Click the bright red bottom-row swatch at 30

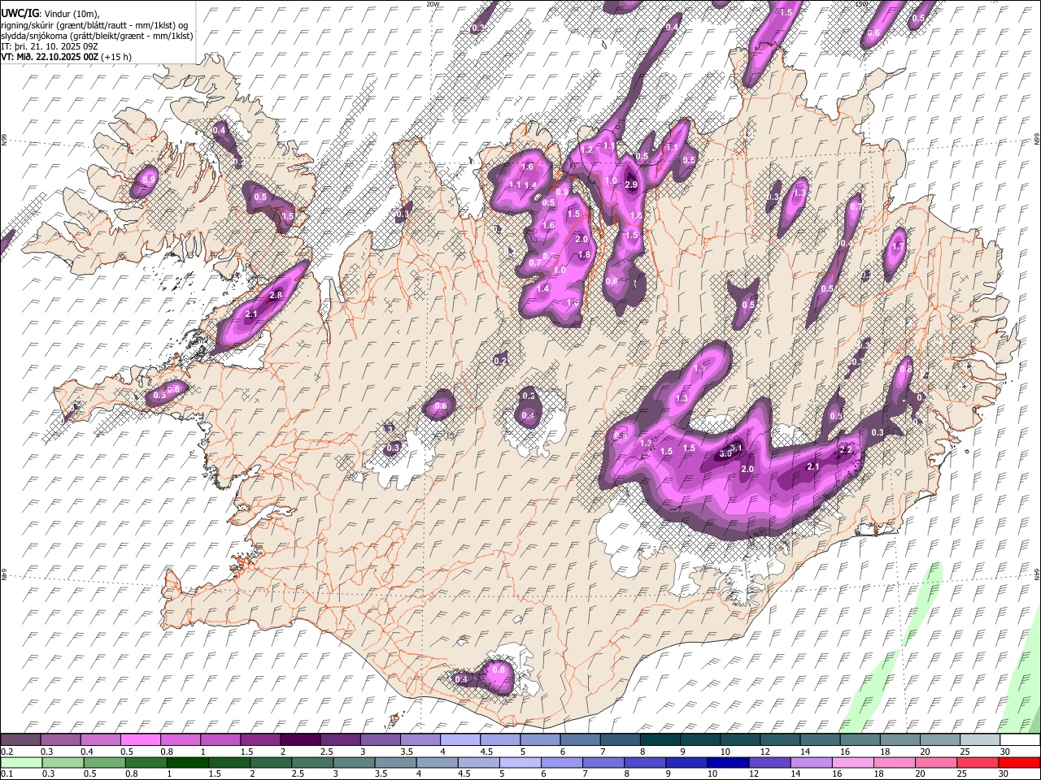tap(1019, 763)
